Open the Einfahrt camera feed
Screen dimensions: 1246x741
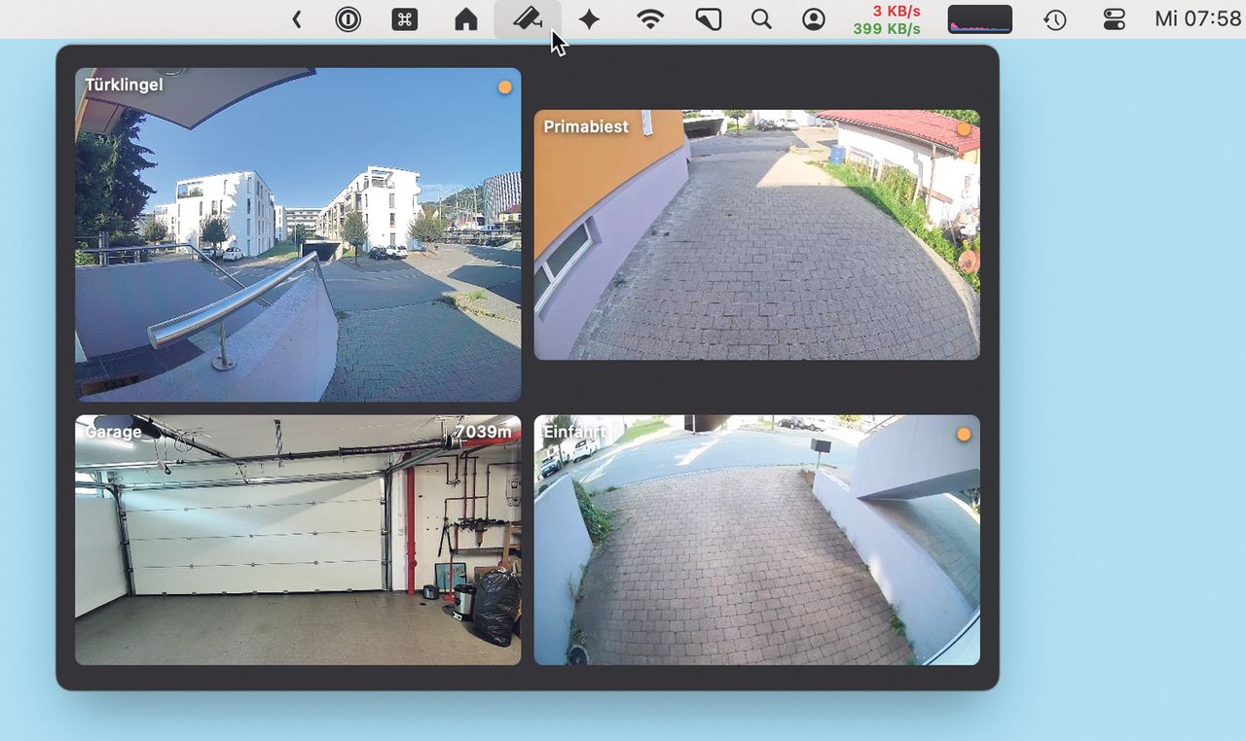coord(757,540)
